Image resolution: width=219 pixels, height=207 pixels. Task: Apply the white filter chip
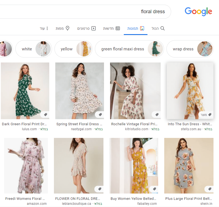[x=34, y=49]
